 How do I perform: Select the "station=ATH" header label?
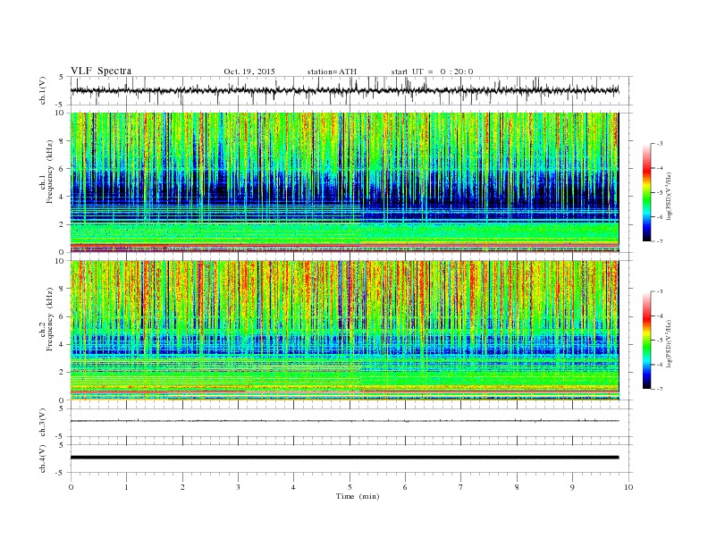[x=332, y=72]
